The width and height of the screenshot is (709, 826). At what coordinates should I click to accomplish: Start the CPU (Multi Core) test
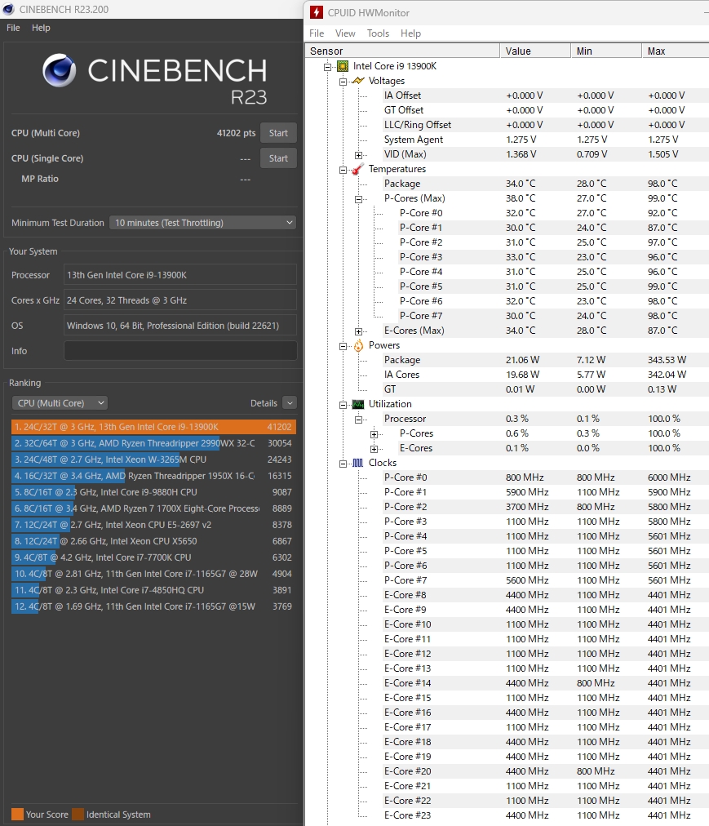[x=278, y=133]
